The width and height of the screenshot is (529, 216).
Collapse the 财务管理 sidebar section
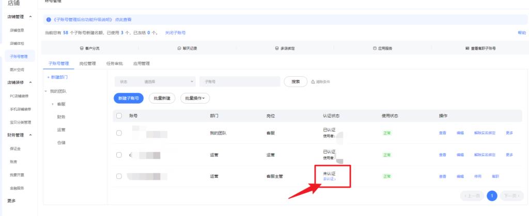click(x=30, y=135)
